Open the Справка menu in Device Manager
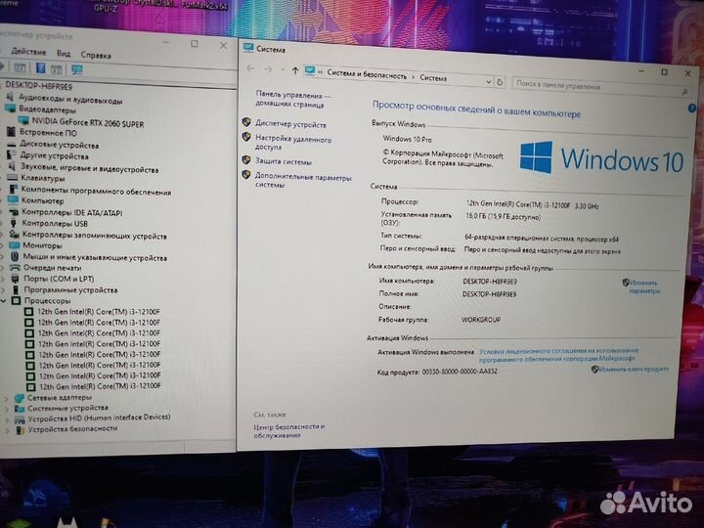 point(96,55)
